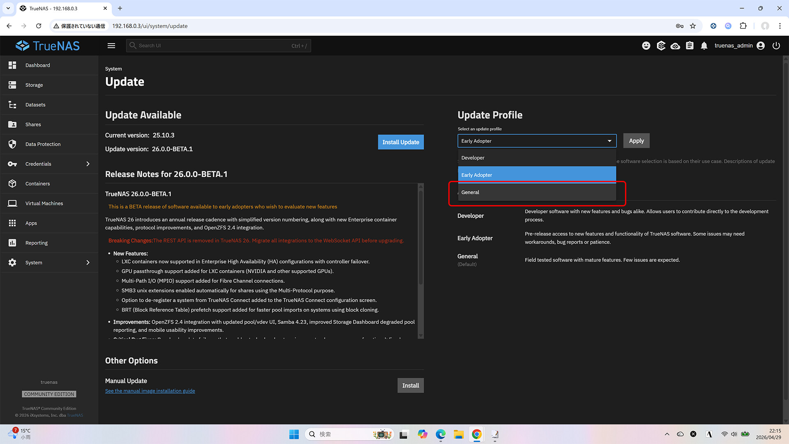Open the feedback smiley icon
The image size is (789, 444).
click(646, 46)
